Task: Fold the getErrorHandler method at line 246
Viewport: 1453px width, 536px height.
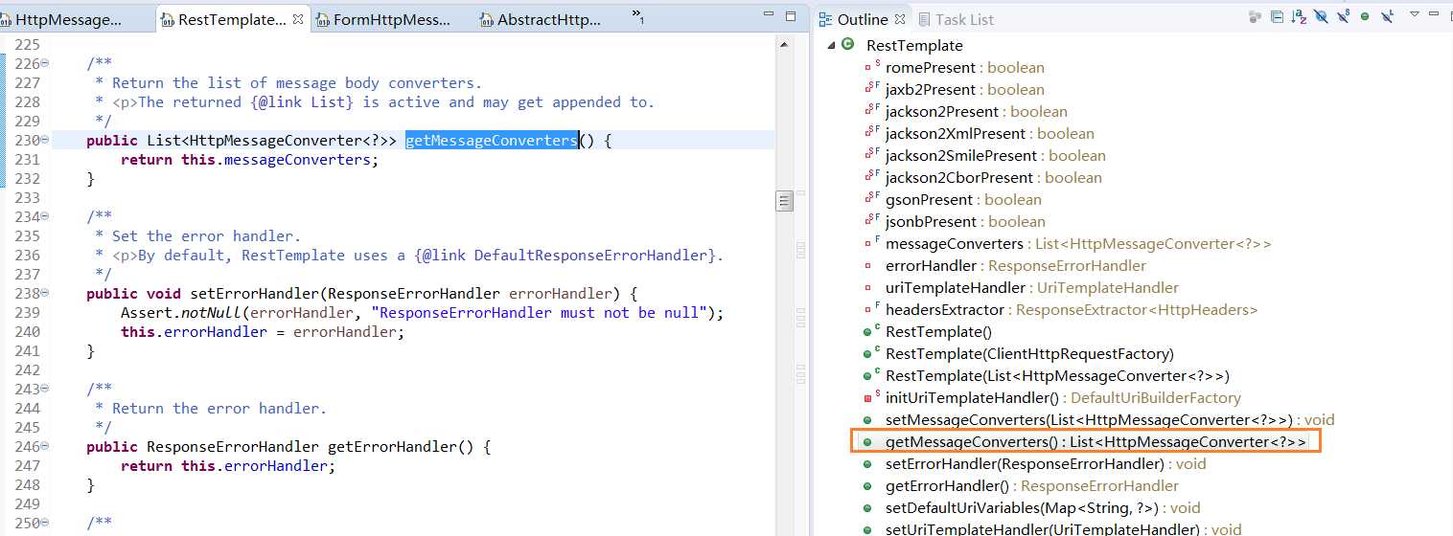Action: click(45, 446)
